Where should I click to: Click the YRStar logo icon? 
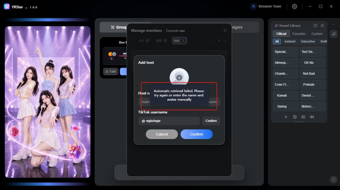7,7
